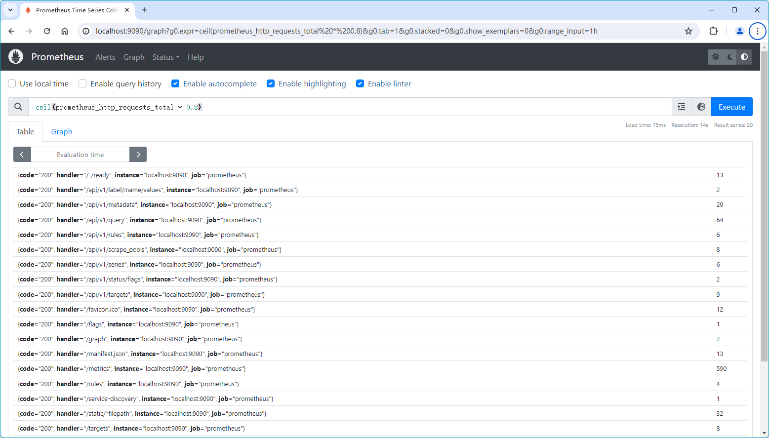Open a new browser tab

coord(145,10)
